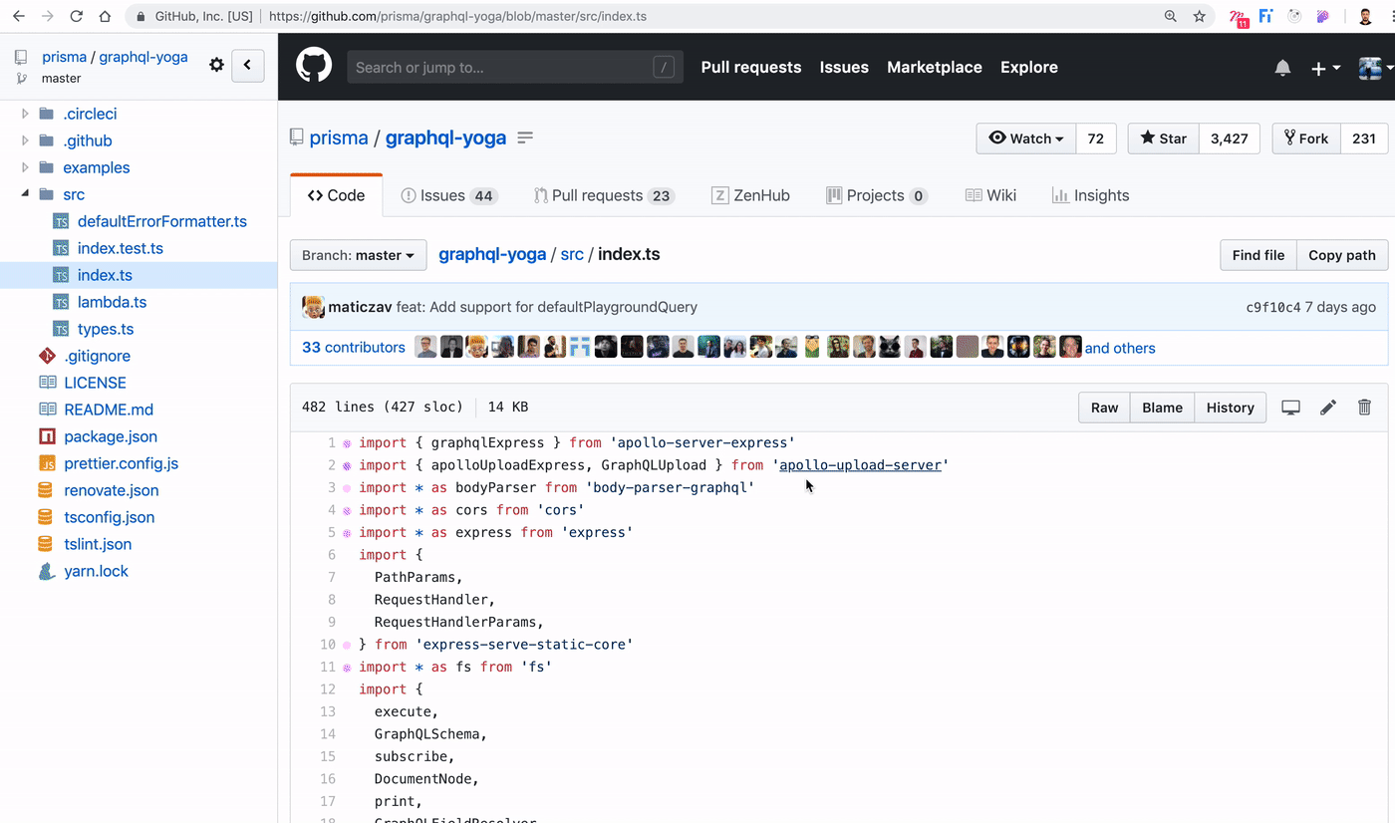Viewport: 1395px width, 823px height.
Task: Select line number 5
Action: click(x=331, y=533)
